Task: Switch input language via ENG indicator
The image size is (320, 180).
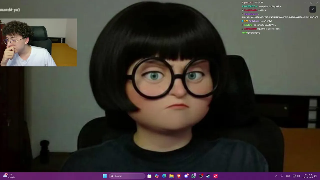Action: pos(288,176)
